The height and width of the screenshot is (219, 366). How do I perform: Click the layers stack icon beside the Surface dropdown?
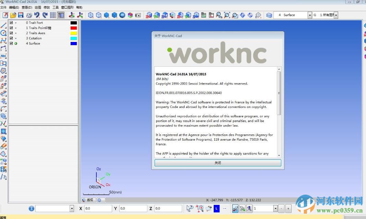coord(269,15)
